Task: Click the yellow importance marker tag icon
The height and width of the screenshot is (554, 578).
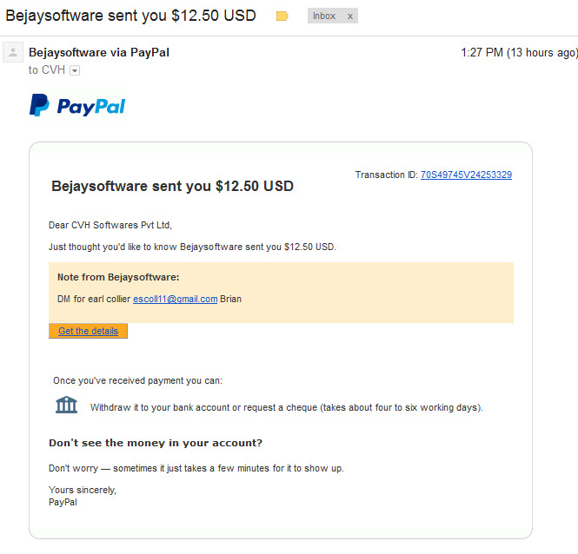Action: pyautogui.click(x=282, y=16)
